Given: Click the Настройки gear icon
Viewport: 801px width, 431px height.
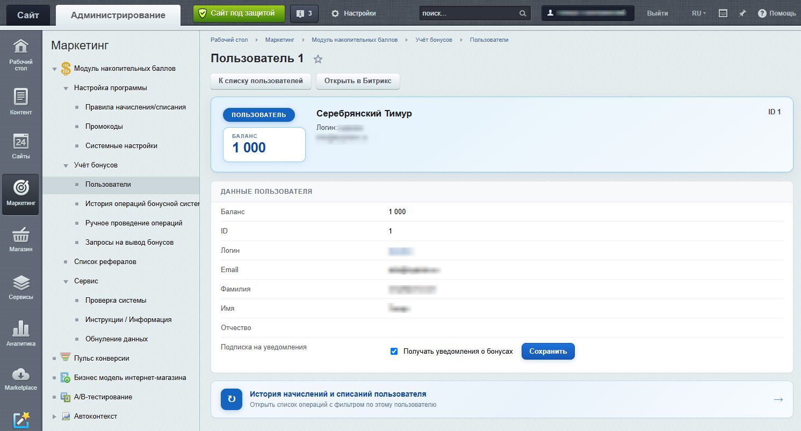Looking at the screenshot, I should [x=335, y=13].
